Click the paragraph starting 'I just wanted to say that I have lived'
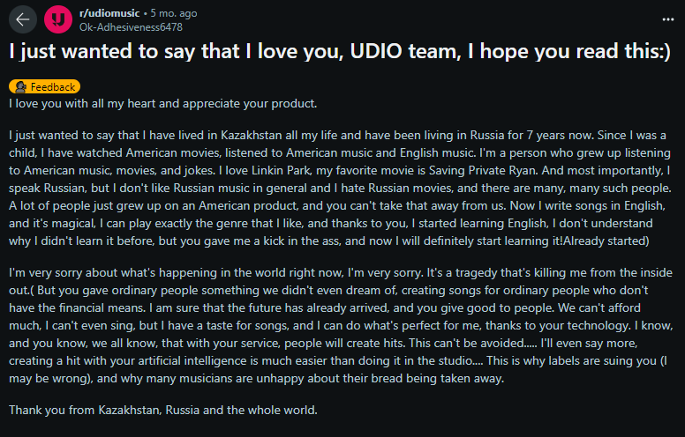 [x=340, y=188]
